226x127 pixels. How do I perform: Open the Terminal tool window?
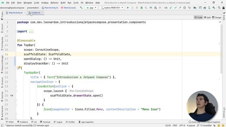click(x=45, y=122)
